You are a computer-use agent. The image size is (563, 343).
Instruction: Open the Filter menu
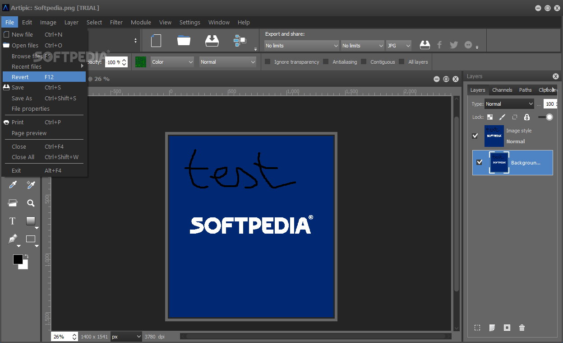tap(116, 22)
